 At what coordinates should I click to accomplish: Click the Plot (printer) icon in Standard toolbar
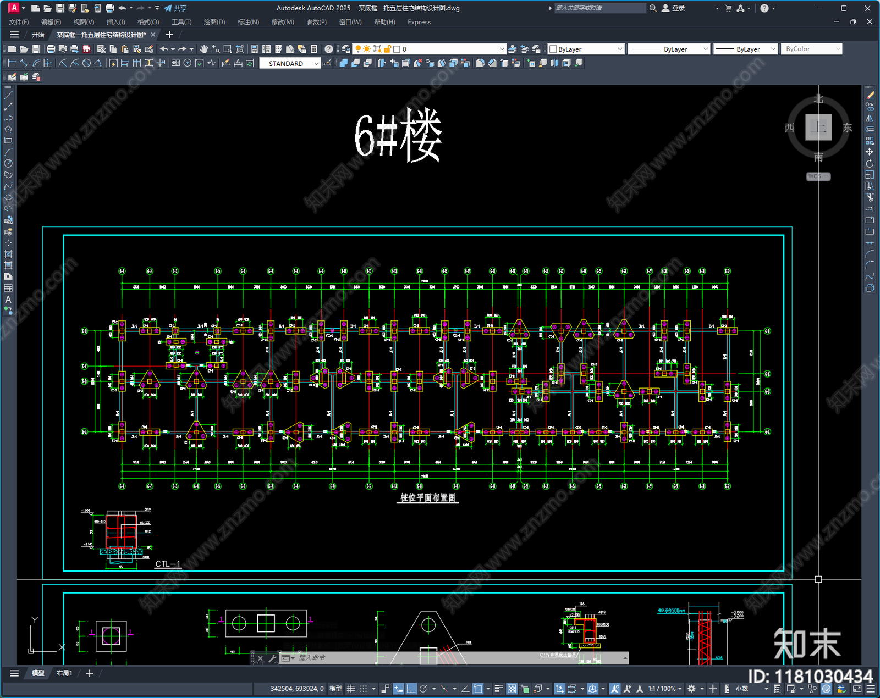pos(51,49)
